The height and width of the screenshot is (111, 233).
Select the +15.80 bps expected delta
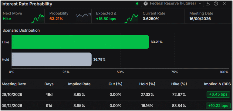[x=106, y=19]
